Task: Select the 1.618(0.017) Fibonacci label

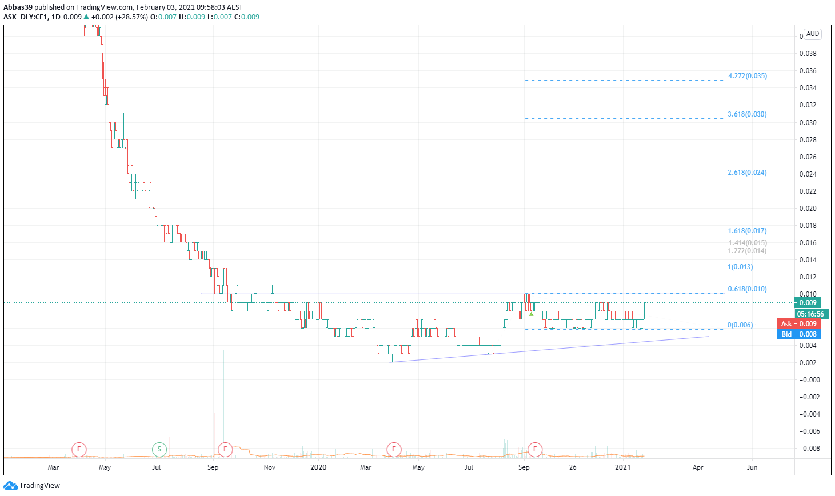Action: 748,231
